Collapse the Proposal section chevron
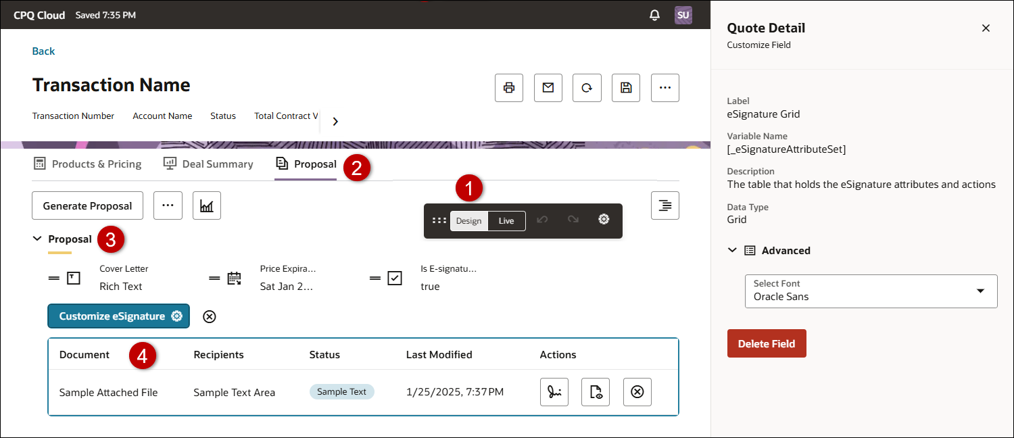Image resolution: width=1014 pixels, height=438 pixels. [38, 238]
